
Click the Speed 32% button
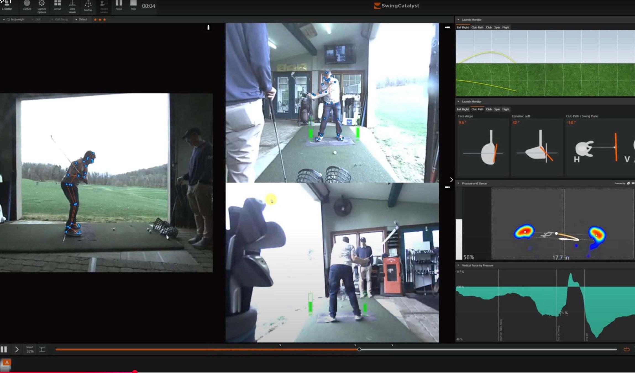pos(30,350)
